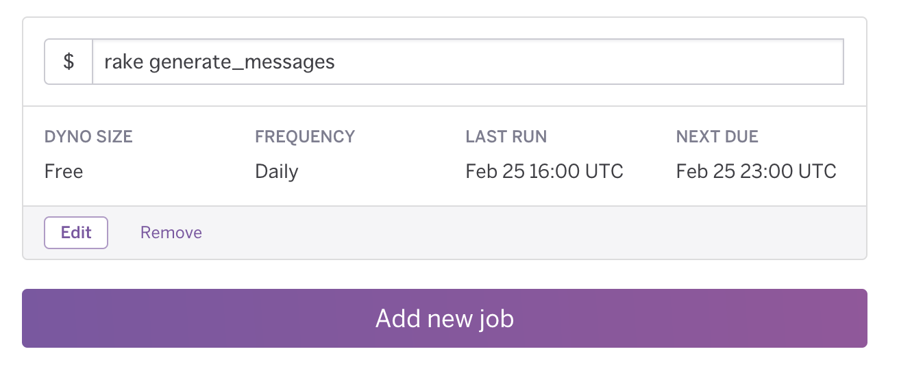Select the DYNO SIZE column heading
The height and width of the screenshot is (371, 899).
[88, 136]
